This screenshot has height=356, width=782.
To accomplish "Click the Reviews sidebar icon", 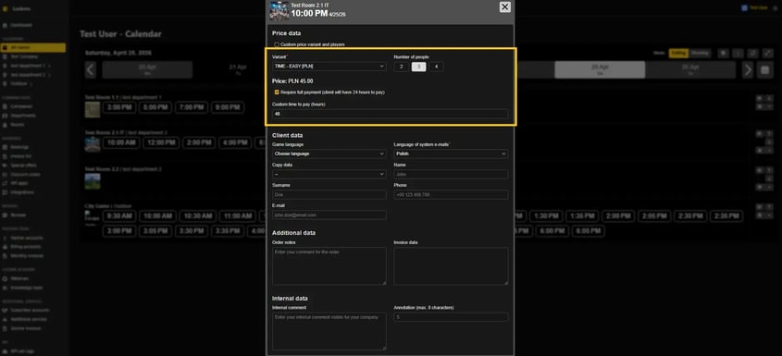I will click(x=5, y=215).
